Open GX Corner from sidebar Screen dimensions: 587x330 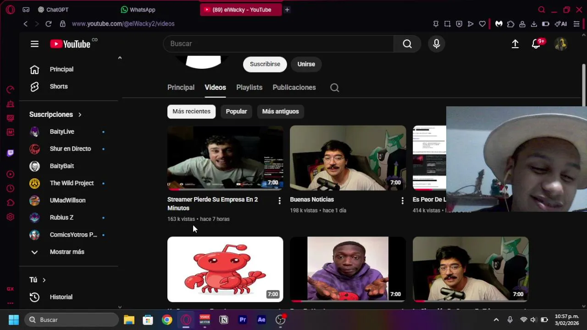tap(10, 289)
